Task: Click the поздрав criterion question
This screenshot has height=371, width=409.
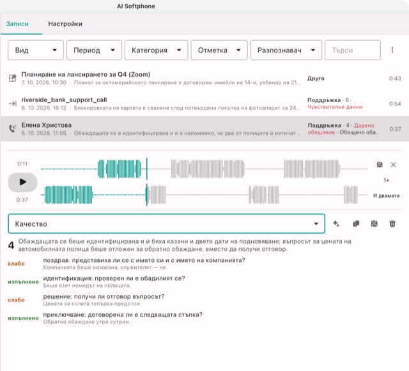Action: 144,260
